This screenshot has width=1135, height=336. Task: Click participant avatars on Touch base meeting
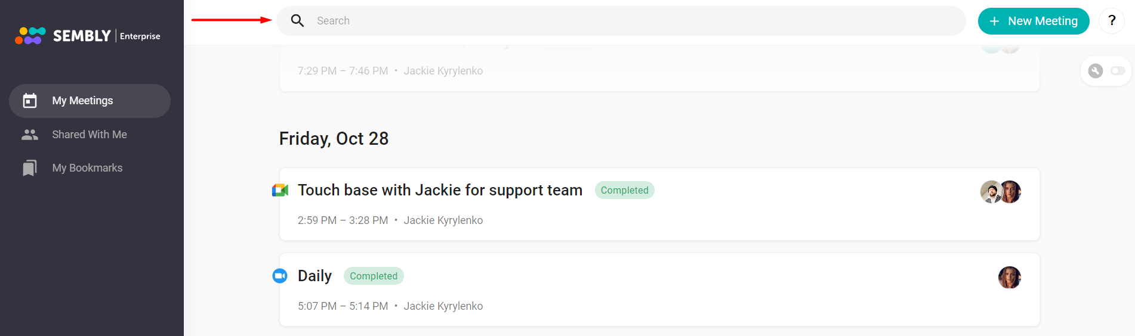(x=1001, y=192)
